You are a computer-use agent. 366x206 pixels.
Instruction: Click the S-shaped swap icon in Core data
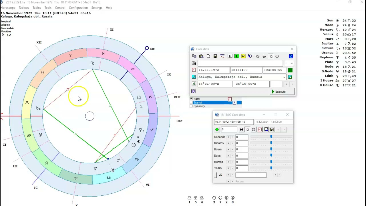(264, 56)
